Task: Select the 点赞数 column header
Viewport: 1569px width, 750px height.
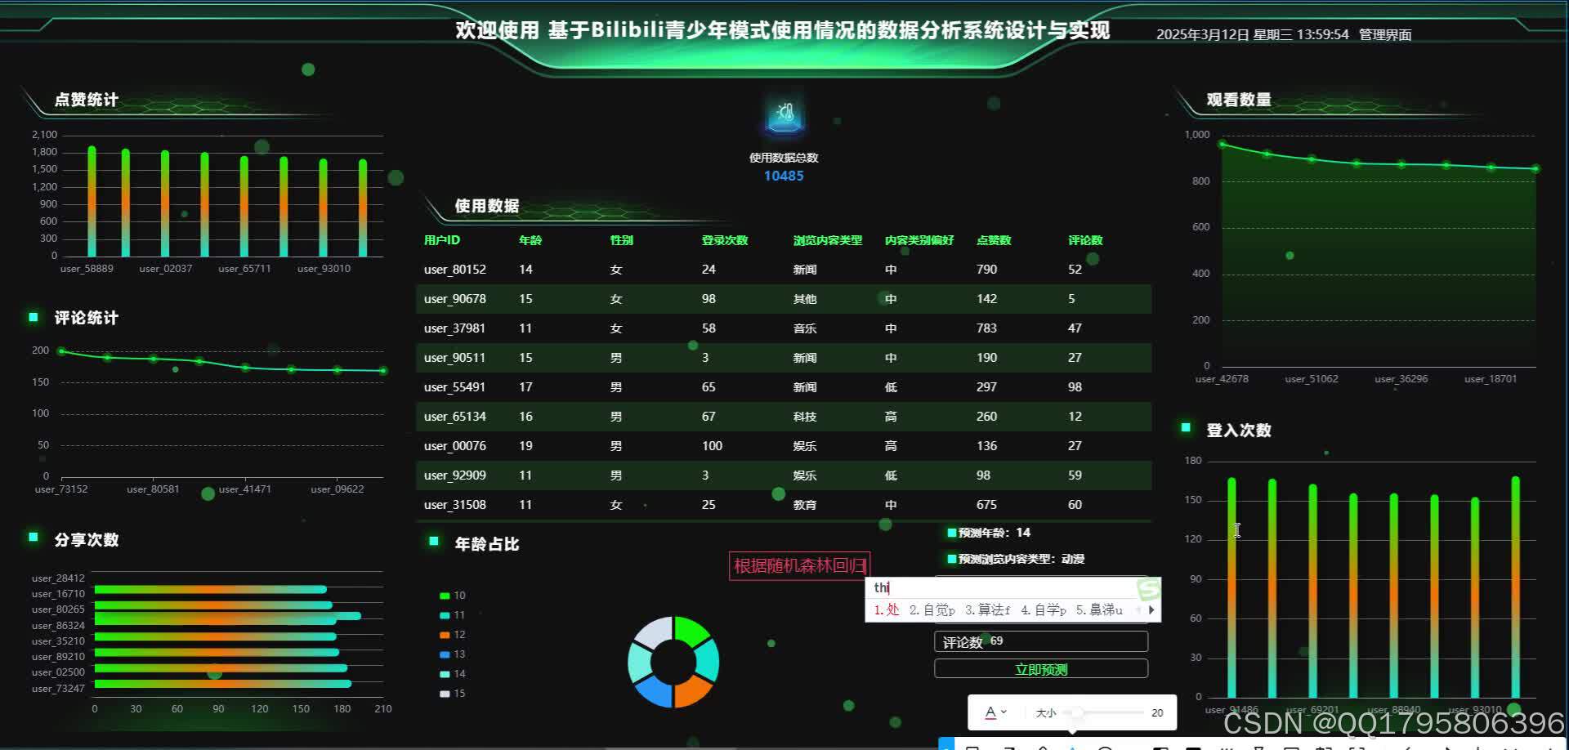Action: (x=994, y=240)
